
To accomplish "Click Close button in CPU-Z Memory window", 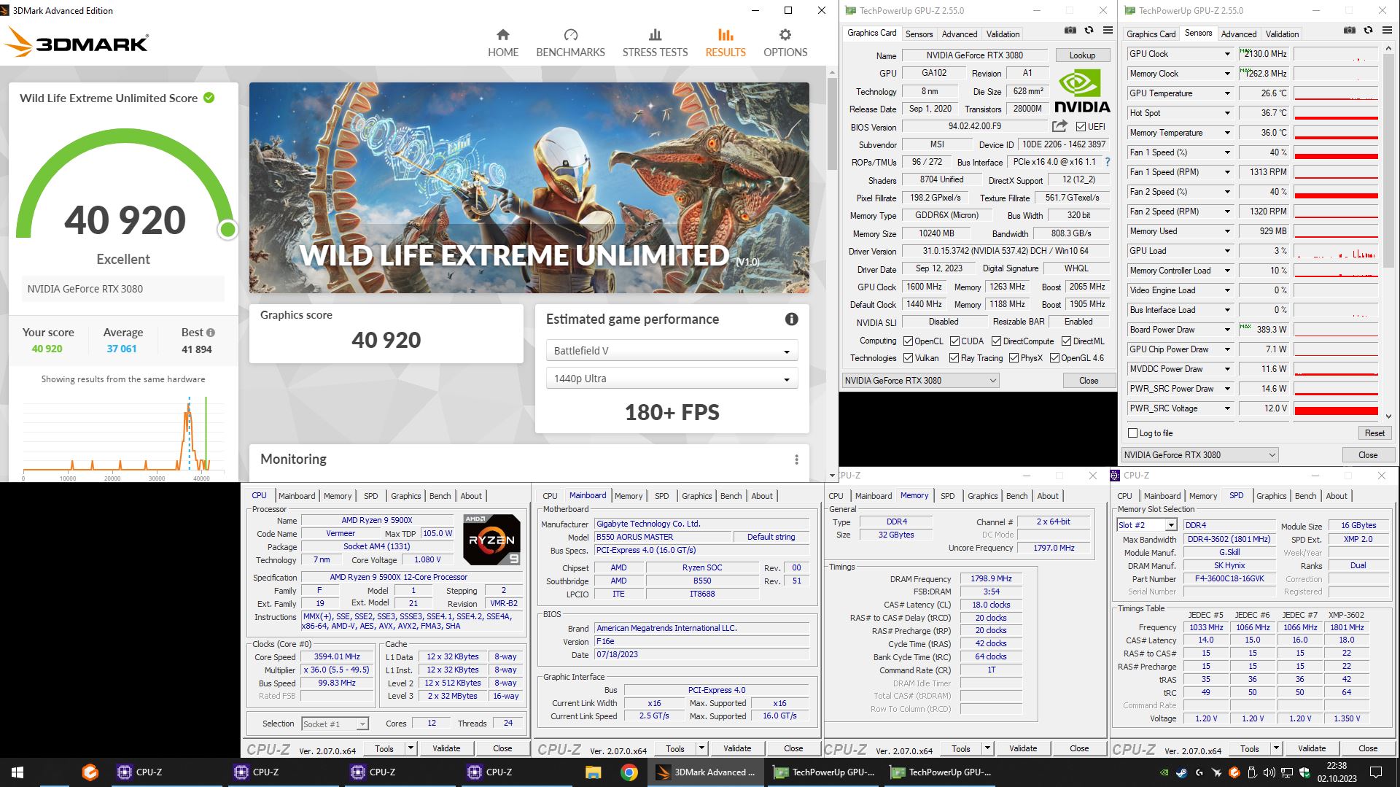I will click(1079, 748).
